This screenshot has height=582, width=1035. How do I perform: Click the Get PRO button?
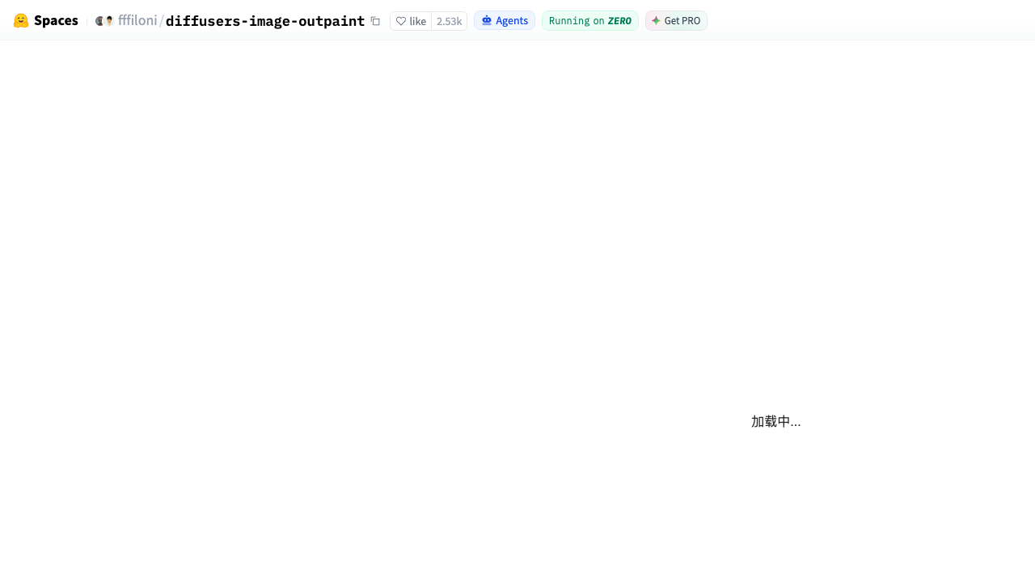[676, 21]
